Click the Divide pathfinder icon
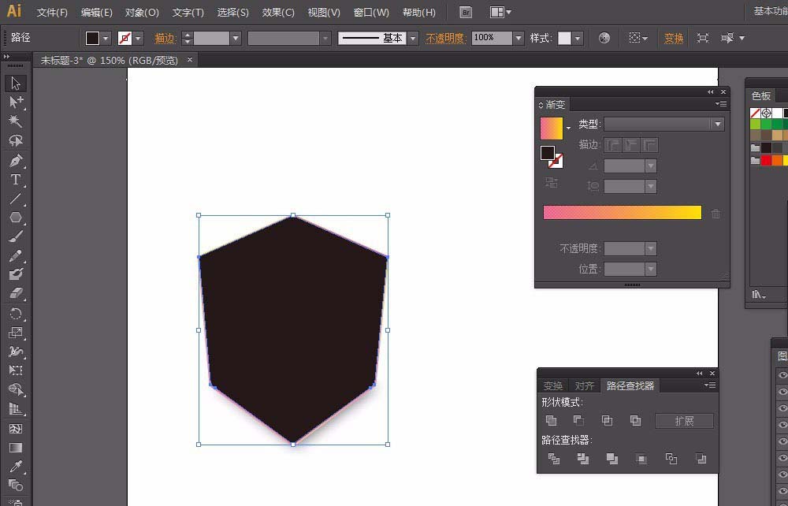Screen dimensions: 788x506 554,458
